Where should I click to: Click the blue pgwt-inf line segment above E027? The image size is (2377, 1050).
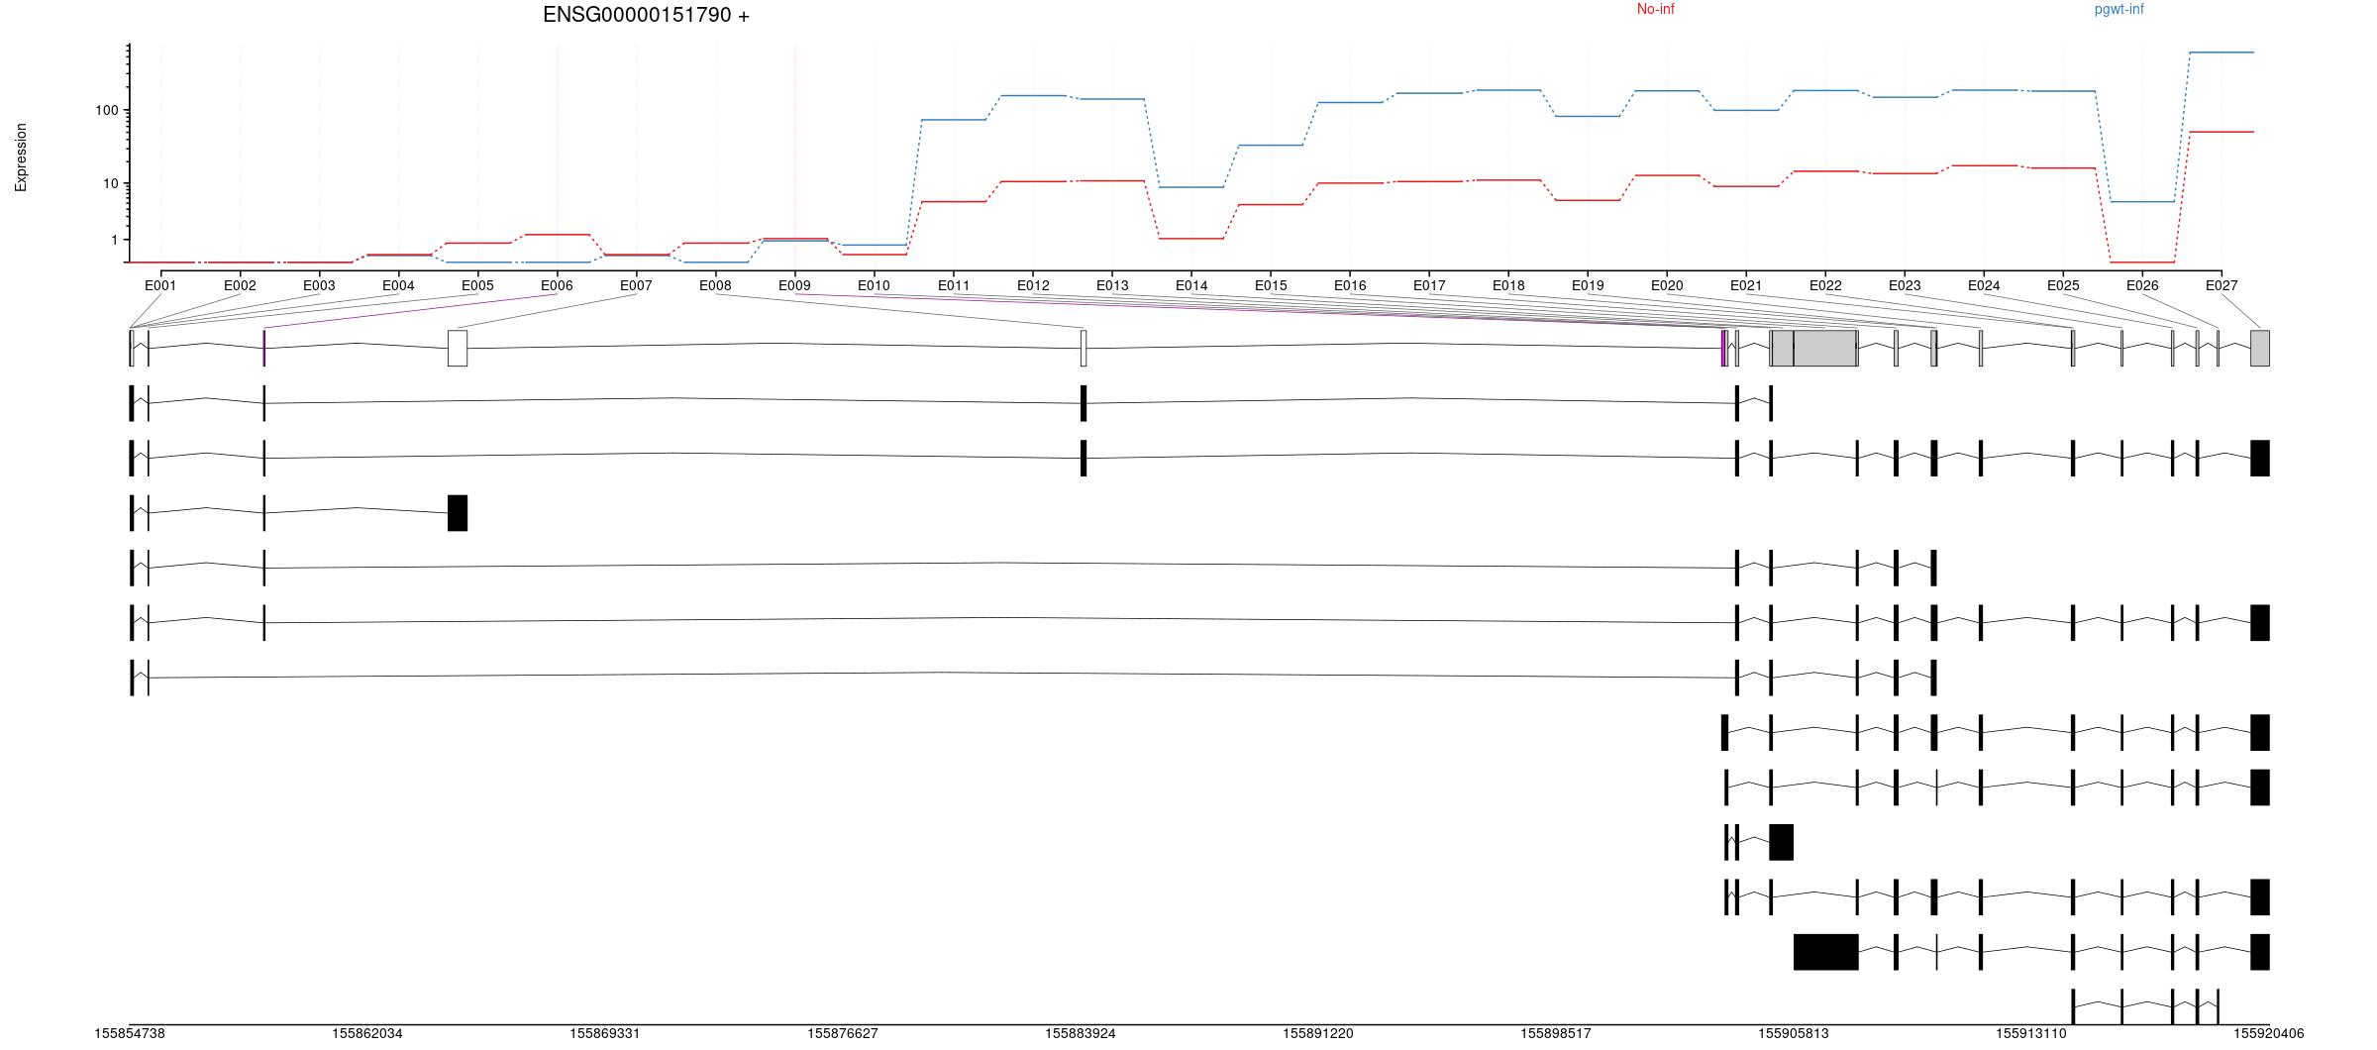click(x=2222, y=52)
